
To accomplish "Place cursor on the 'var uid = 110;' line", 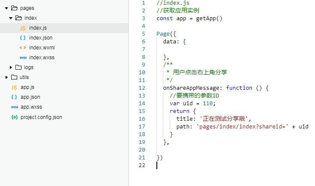I will (x=193, y=103).
